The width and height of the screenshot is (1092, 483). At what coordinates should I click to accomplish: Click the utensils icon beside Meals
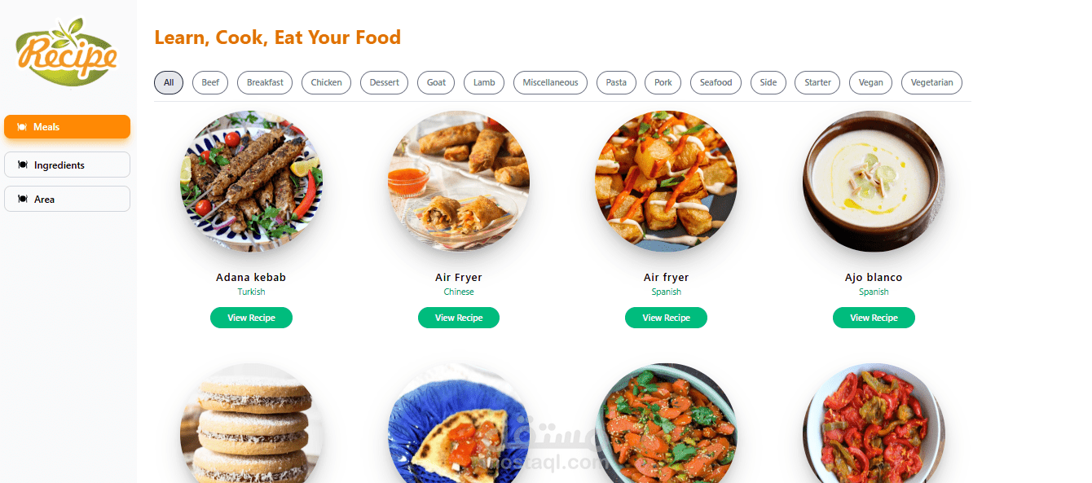point(22,127)
